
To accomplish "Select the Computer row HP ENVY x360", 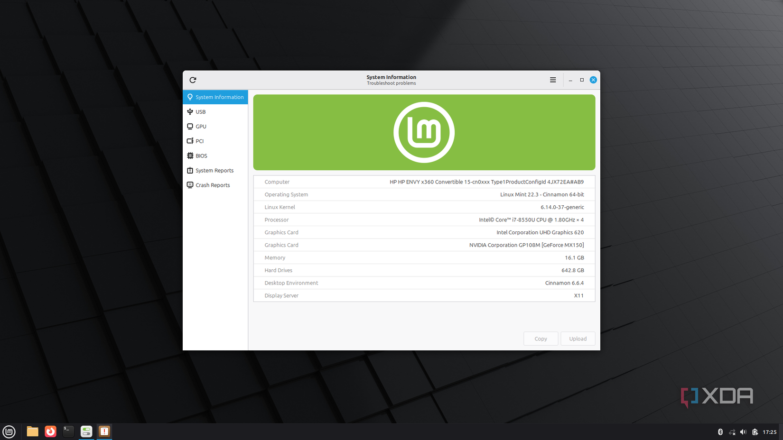I will [x=424, y=182].
